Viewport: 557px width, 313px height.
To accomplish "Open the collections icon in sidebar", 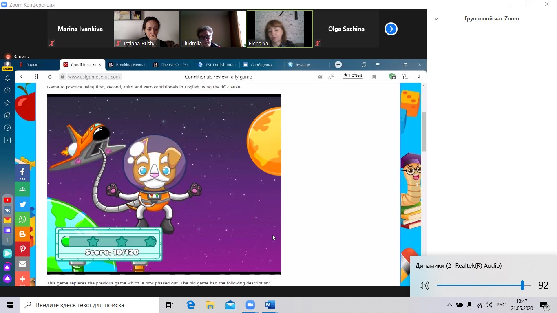I will tap(7, 115).
